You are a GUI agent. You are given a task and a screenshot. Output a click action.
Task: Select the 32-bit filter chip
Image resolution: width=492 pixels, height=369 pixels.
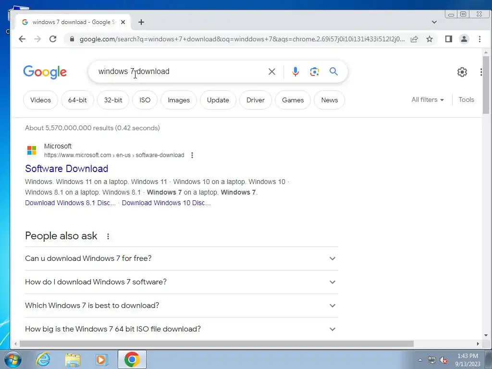[x=113, y=100]
